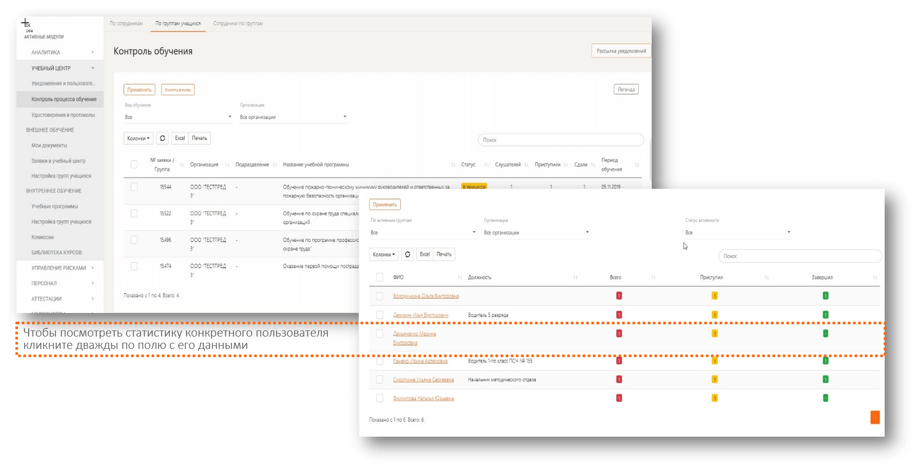
Task: Tick the checkbox beside Сироткина Ульяна Сергеевна
Action: pyautogui.click(x=380, y=380)
